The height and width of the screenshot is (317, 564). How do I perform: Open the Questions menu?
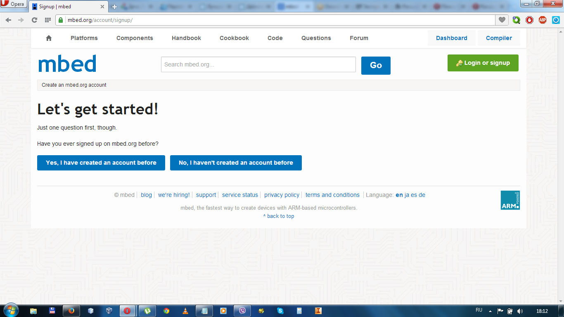316,38
